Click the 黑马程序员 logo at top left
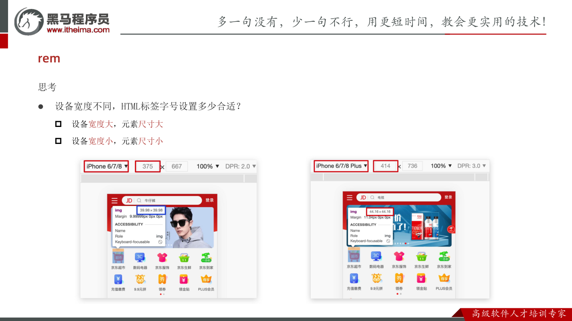Viewport: 572px width, 321px height. point(62,21)
